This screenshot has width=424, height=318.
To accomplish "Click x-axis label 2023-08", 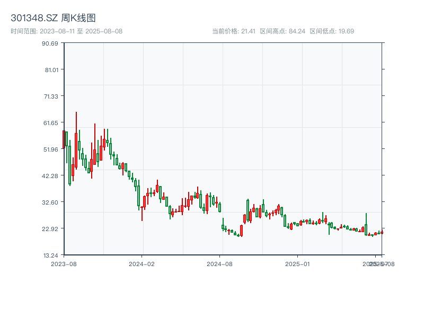I will click(x=64, y=264).
